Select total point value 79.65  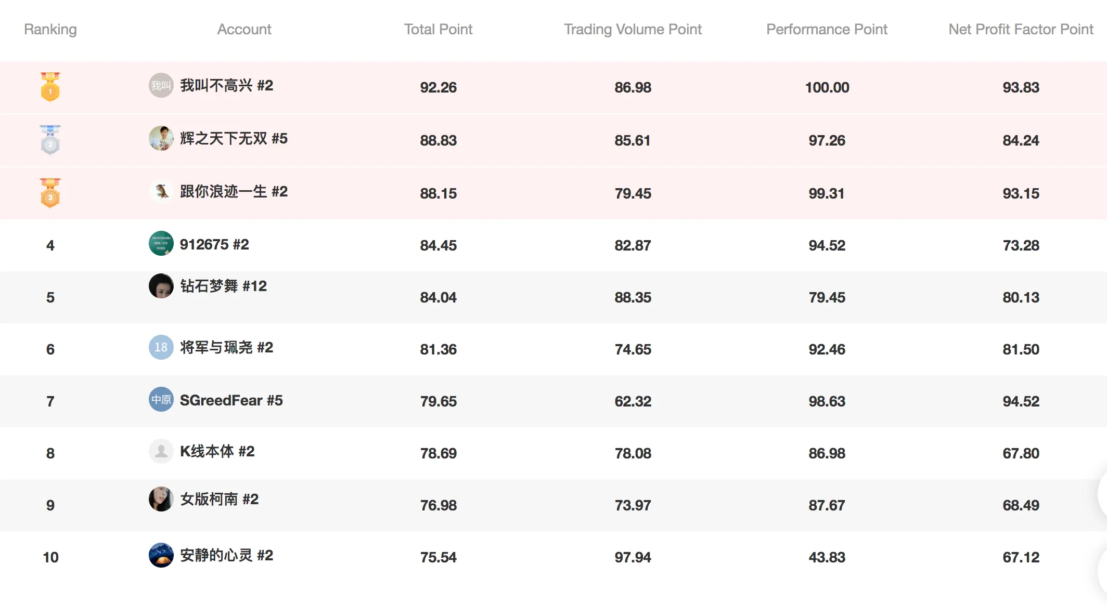tap(438, 401)
